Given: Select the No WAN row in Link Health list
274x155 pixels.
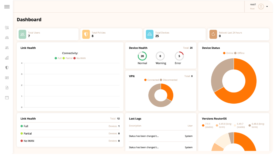Looking at the screenshot, I should click(x=70, y=141).
